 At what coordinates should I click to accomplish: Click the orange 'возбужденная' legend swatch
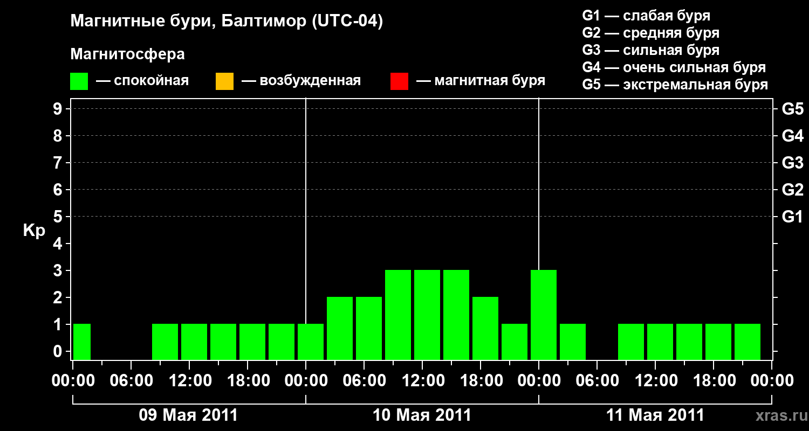click(x=224, y=81)
